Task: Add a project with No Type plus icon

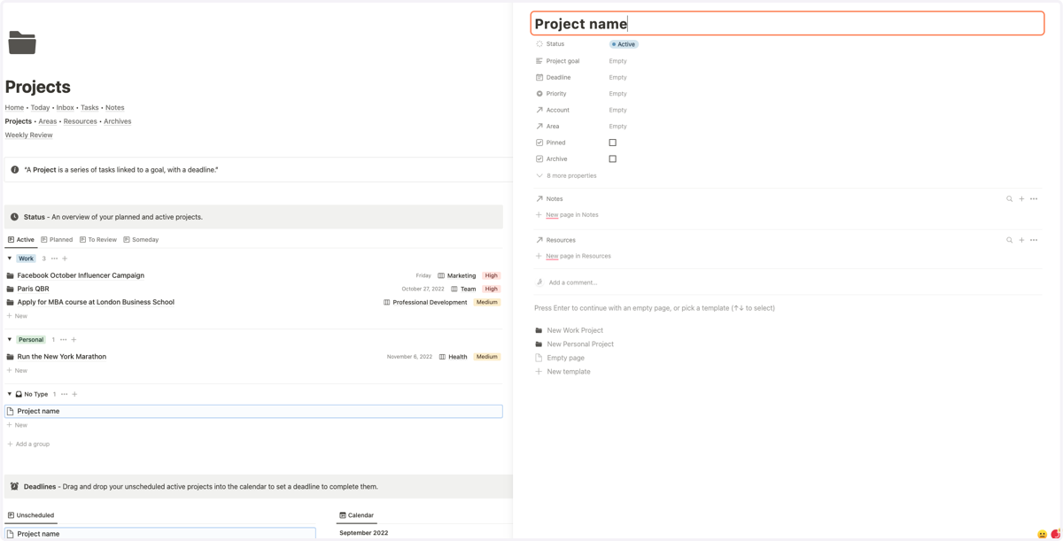Action: pos(74,394)
